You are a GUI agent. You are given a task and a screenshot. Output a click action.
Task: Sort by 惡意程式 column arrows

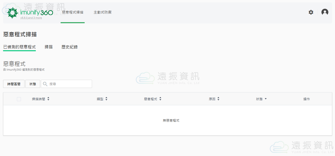pyautogui.click(x=160, y=99)
